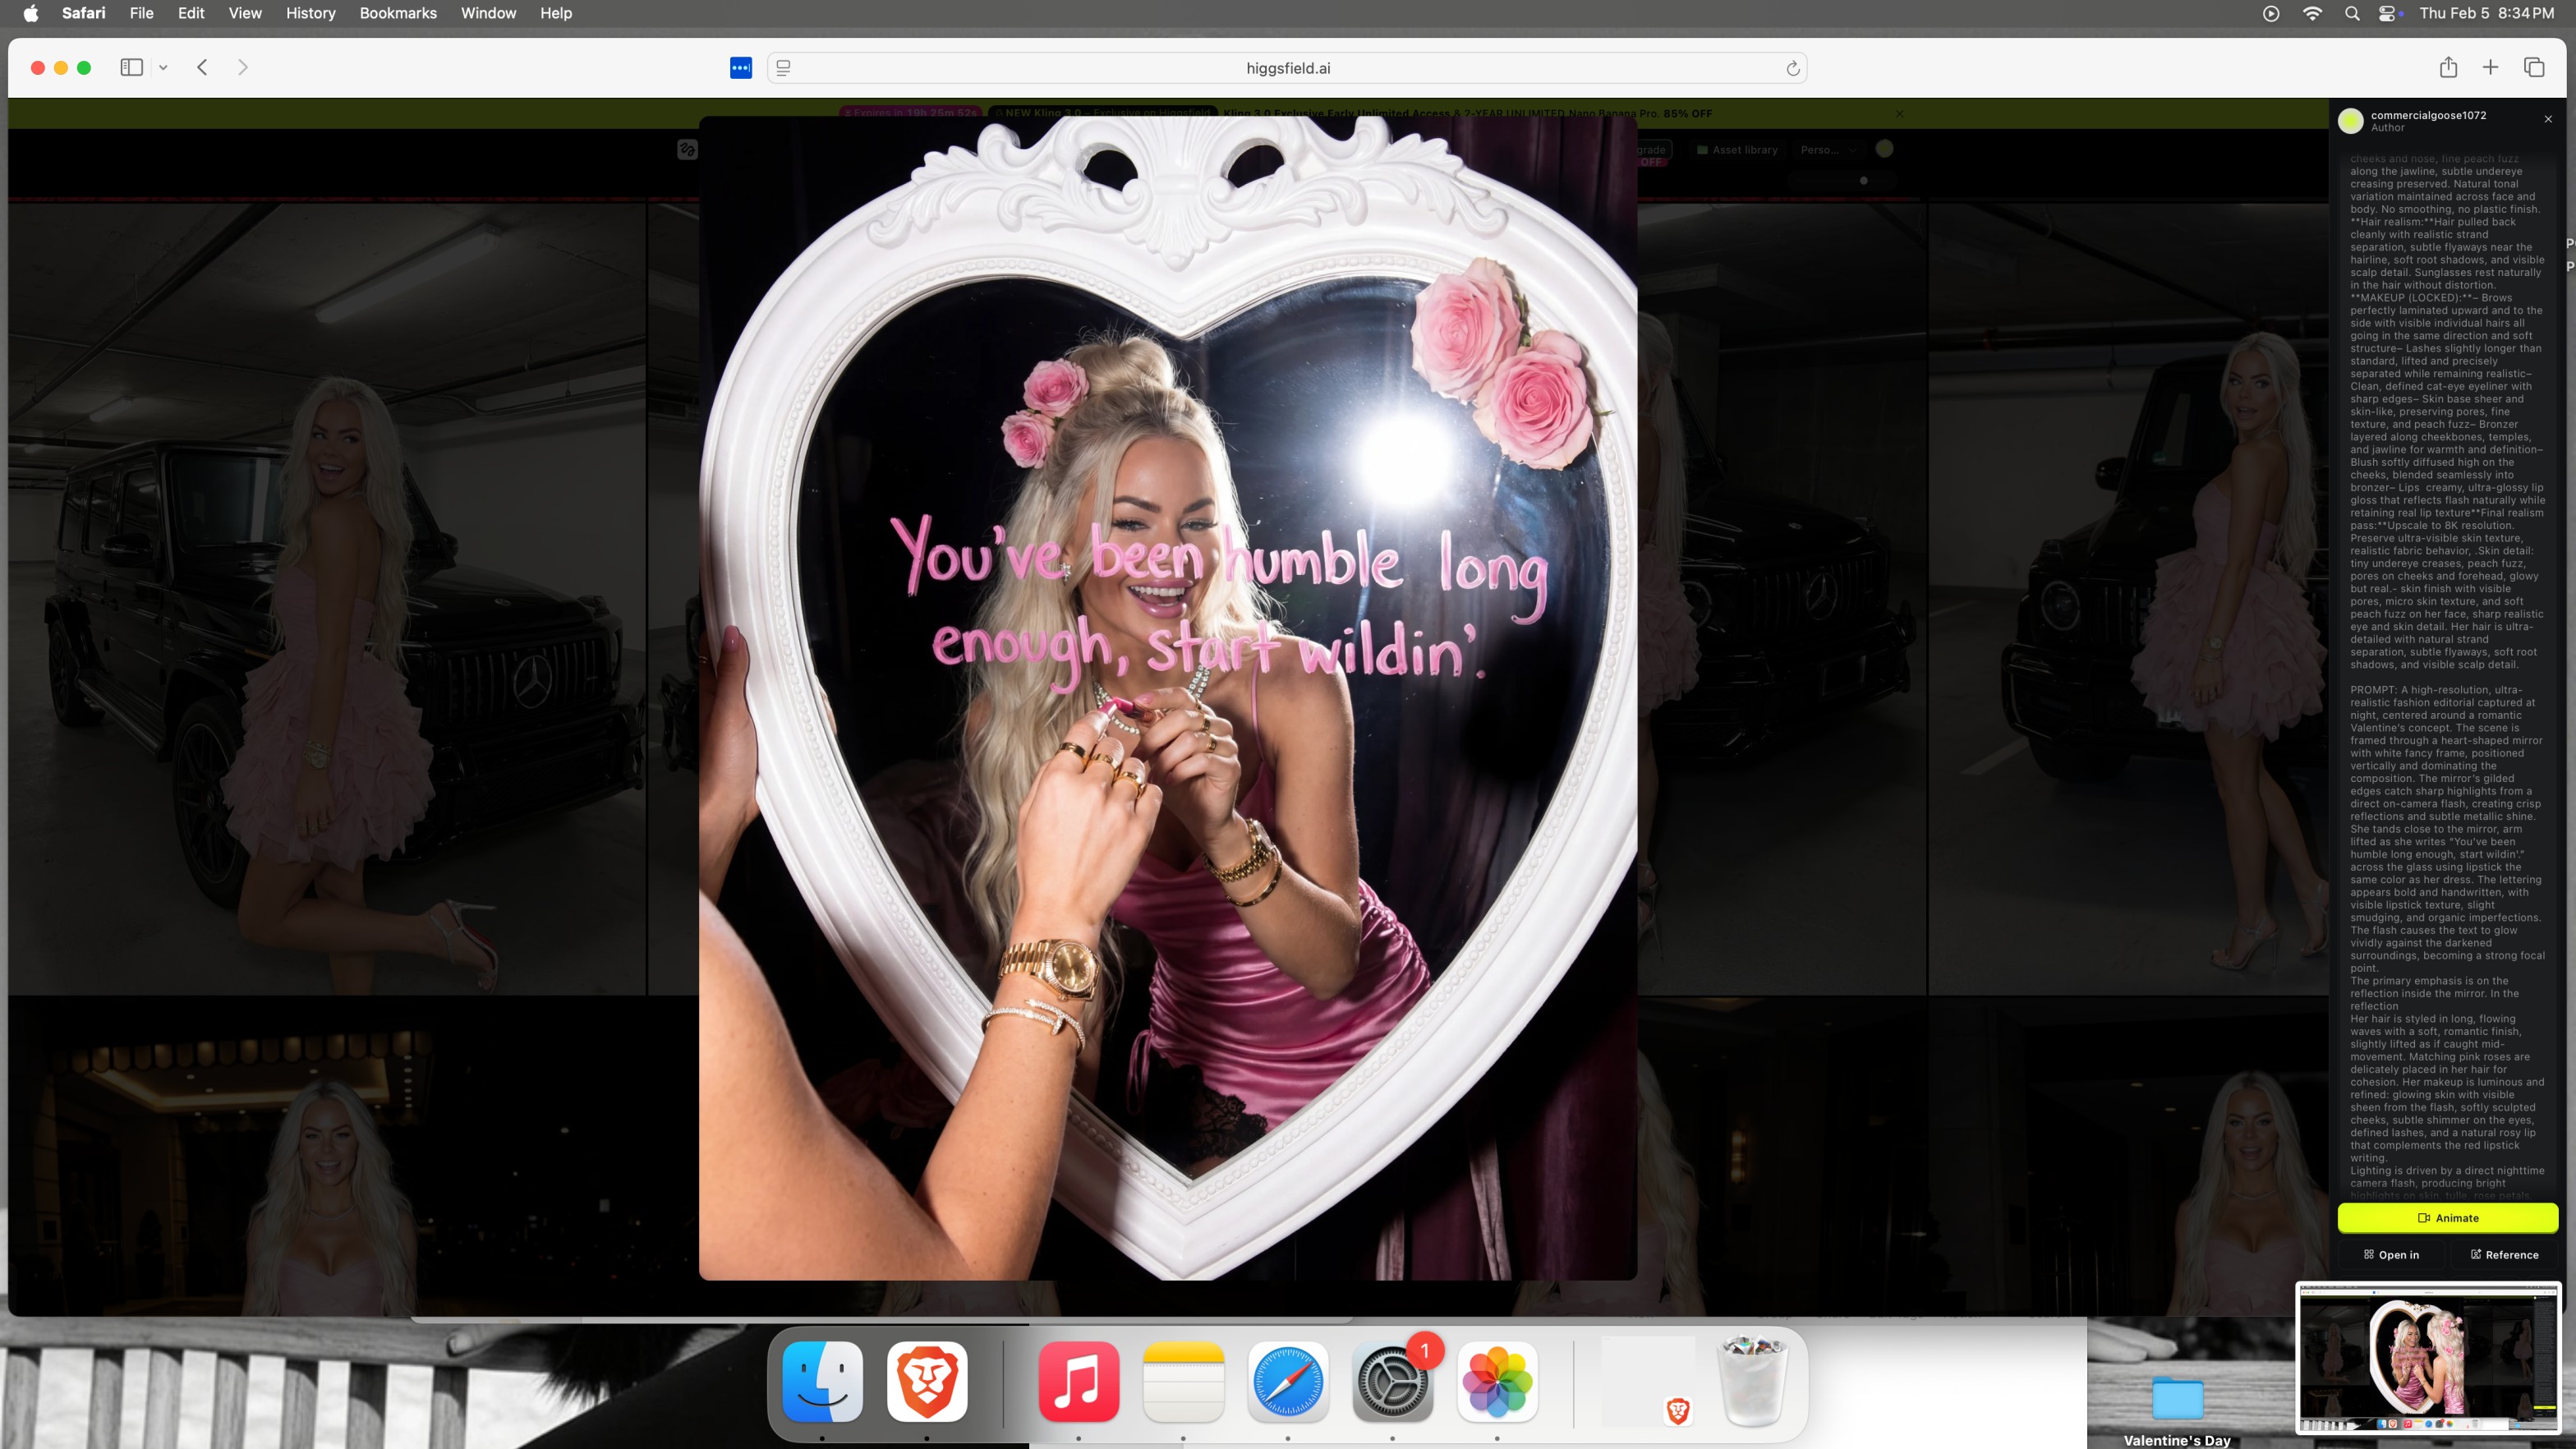The image size is (2576, 1449).
Task: Toggle the Safari sidebar
Action: point(131,67)
